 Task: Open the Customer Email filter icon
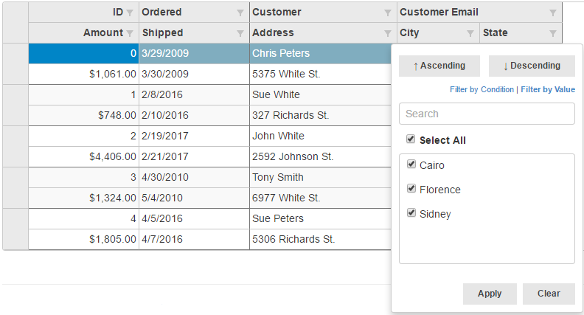point(553,13)
